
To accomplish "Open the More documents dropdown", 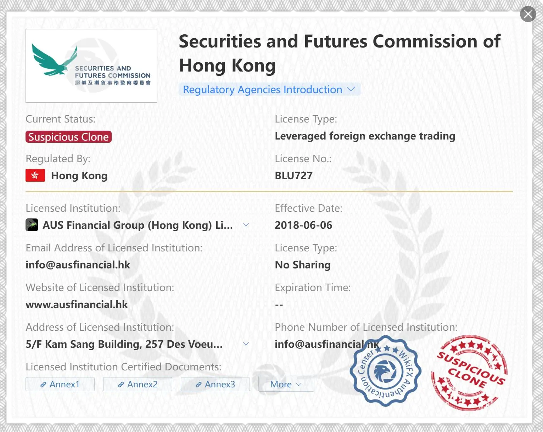I will [x=286, y=384].
